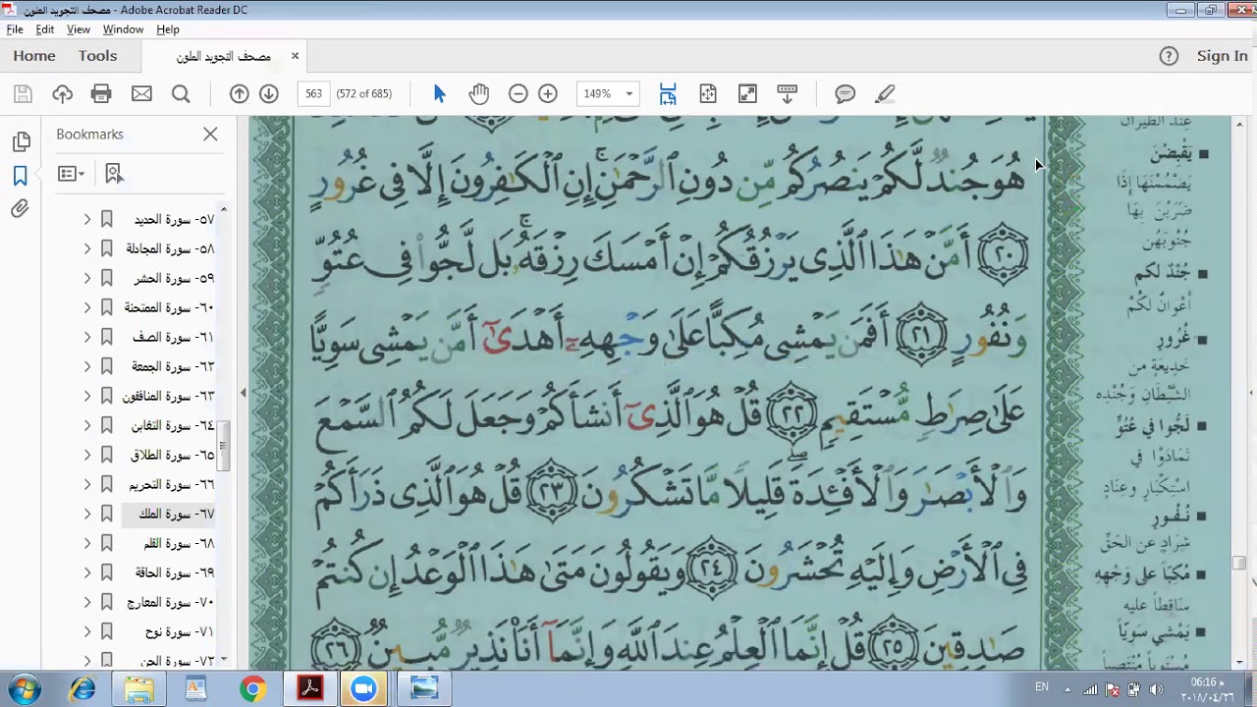
Task: Select the مصحف التجويد الملون document tab
Action: (224, 57)
